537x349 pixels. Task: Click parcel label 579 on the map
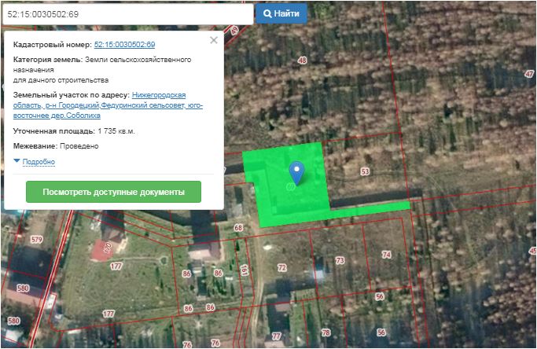click(x=35, y=239)
